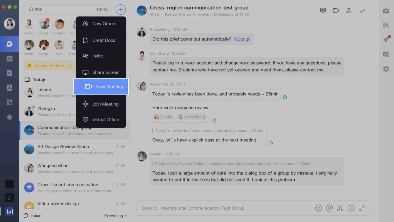Open settings gear in right sidebar
Viewport: 394px width, 222px height.
click(386, 69)
